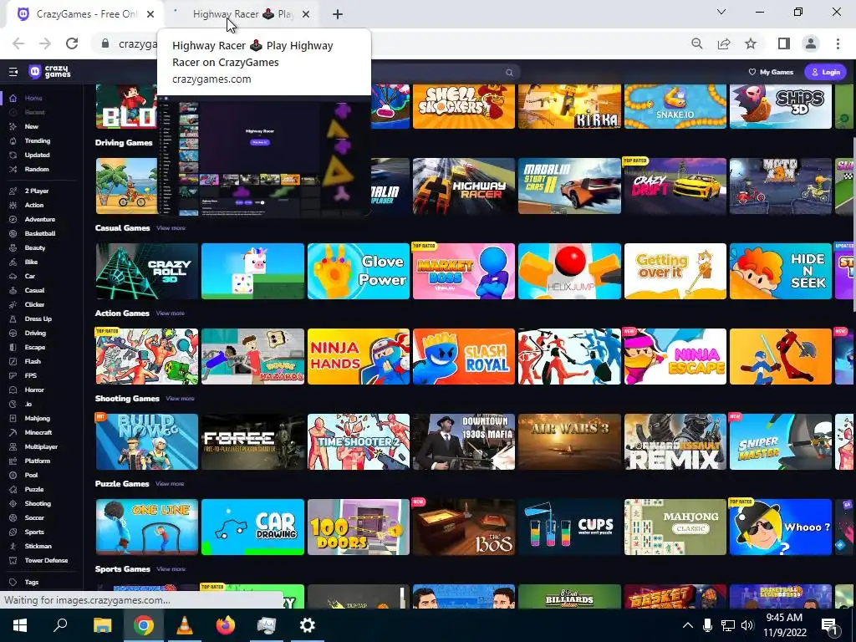
Task: Open the Tower Defense category icon
Action: tap(13, 560)
